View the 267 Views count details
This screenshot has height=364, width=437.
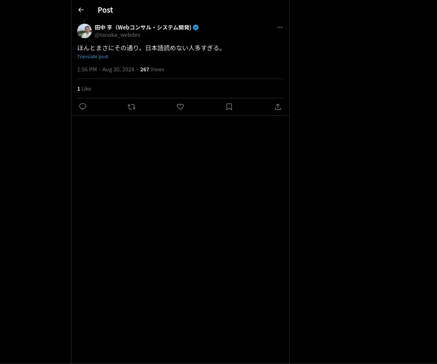152,69
